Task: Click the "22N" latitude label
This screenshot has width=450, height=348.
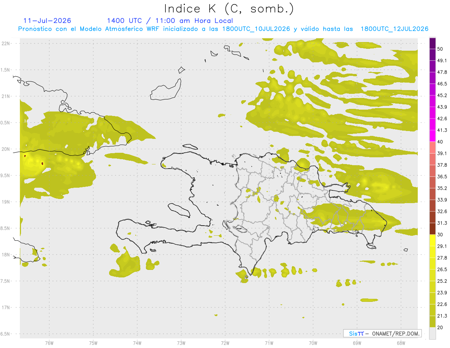Action: point(6,44)
